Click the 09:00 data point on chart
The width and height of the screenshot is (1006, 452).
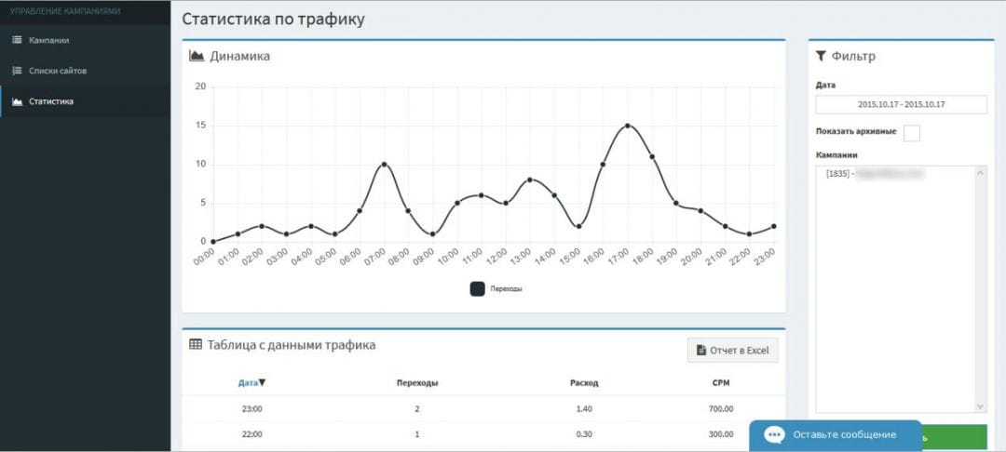[432, 234]
